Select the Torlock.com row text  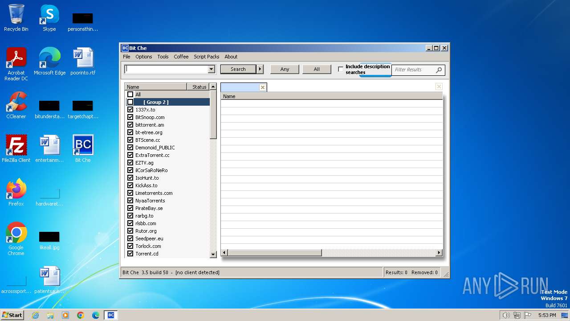click(x=148, y=246)
